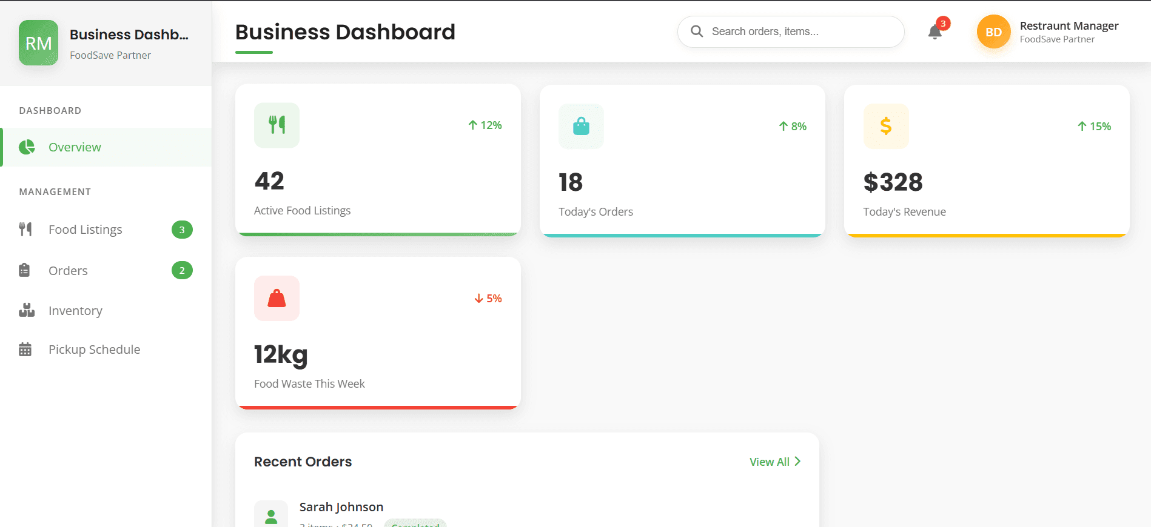Click the 12kg food waste value
Viewport: 1151px width, 527px height.
[281, 355]
